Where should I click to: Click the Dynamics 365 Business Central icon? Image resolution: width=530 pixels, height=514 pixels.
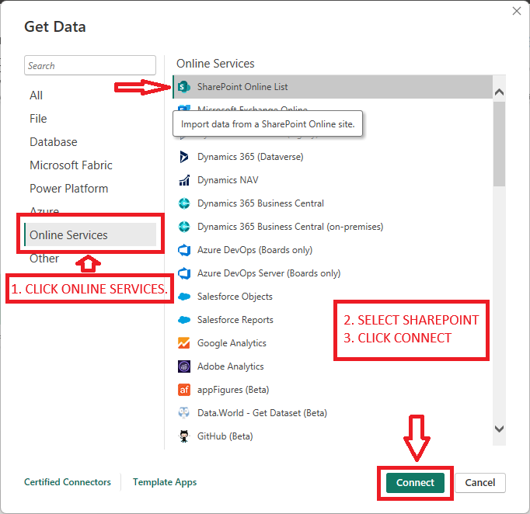coord(184,203)
